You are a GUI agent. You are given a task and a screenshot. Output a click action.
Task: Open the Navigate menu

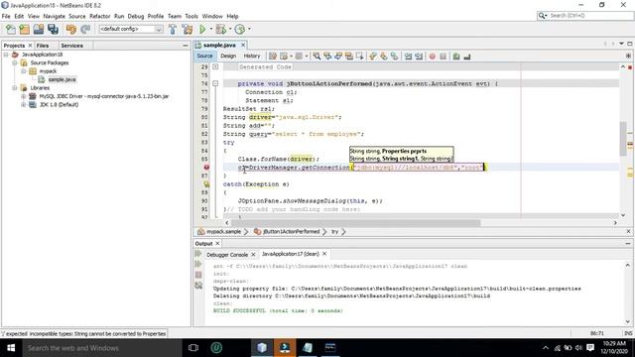(x=54, y=16)
